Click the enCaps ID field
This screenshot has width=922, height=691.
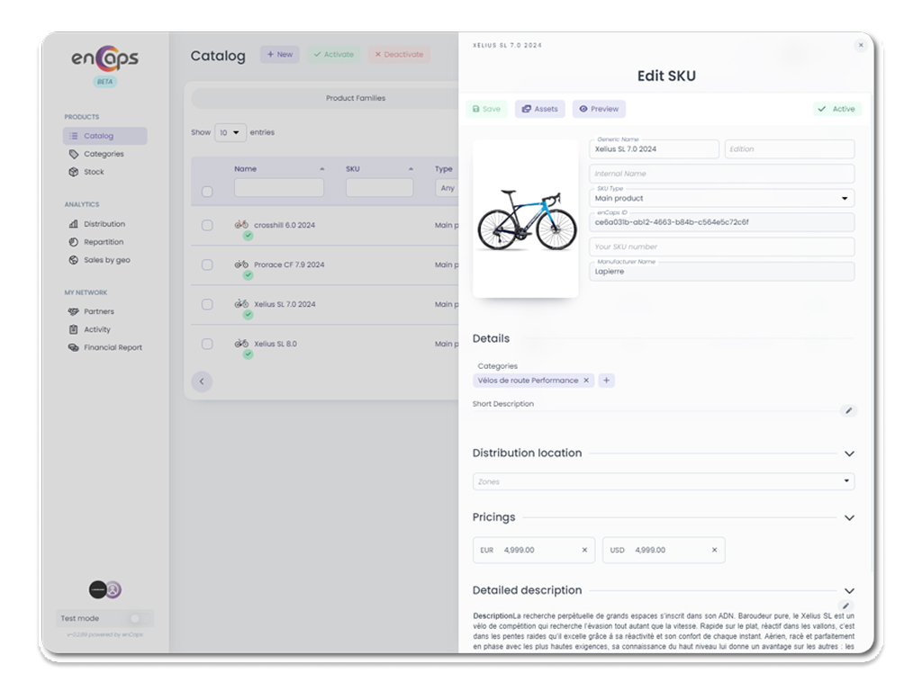coord(721,223)
